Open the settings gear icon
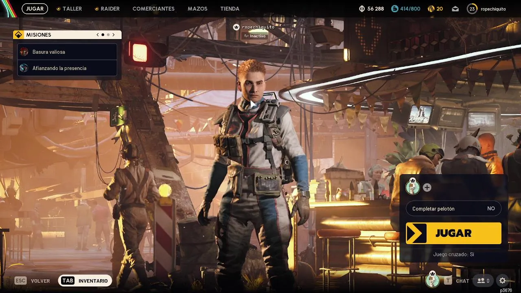Image resolution: width=521 pixels, height=293 pixels. click(x=502, y=281)
